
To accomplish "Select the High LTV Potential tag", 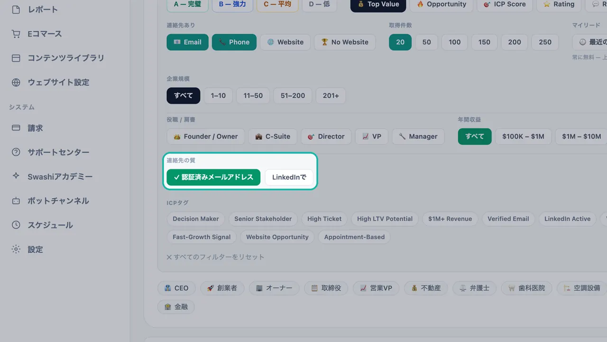I will [385, 219].
